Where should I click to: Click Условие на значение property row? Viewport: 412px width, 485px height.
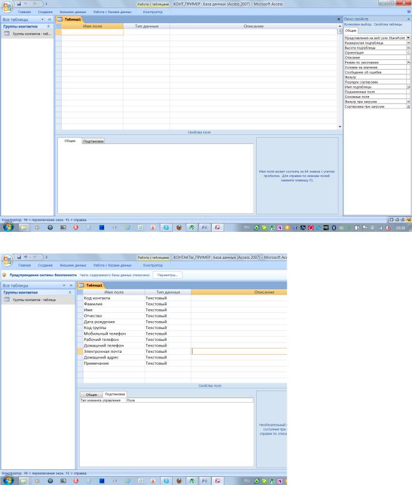[377, 67]
